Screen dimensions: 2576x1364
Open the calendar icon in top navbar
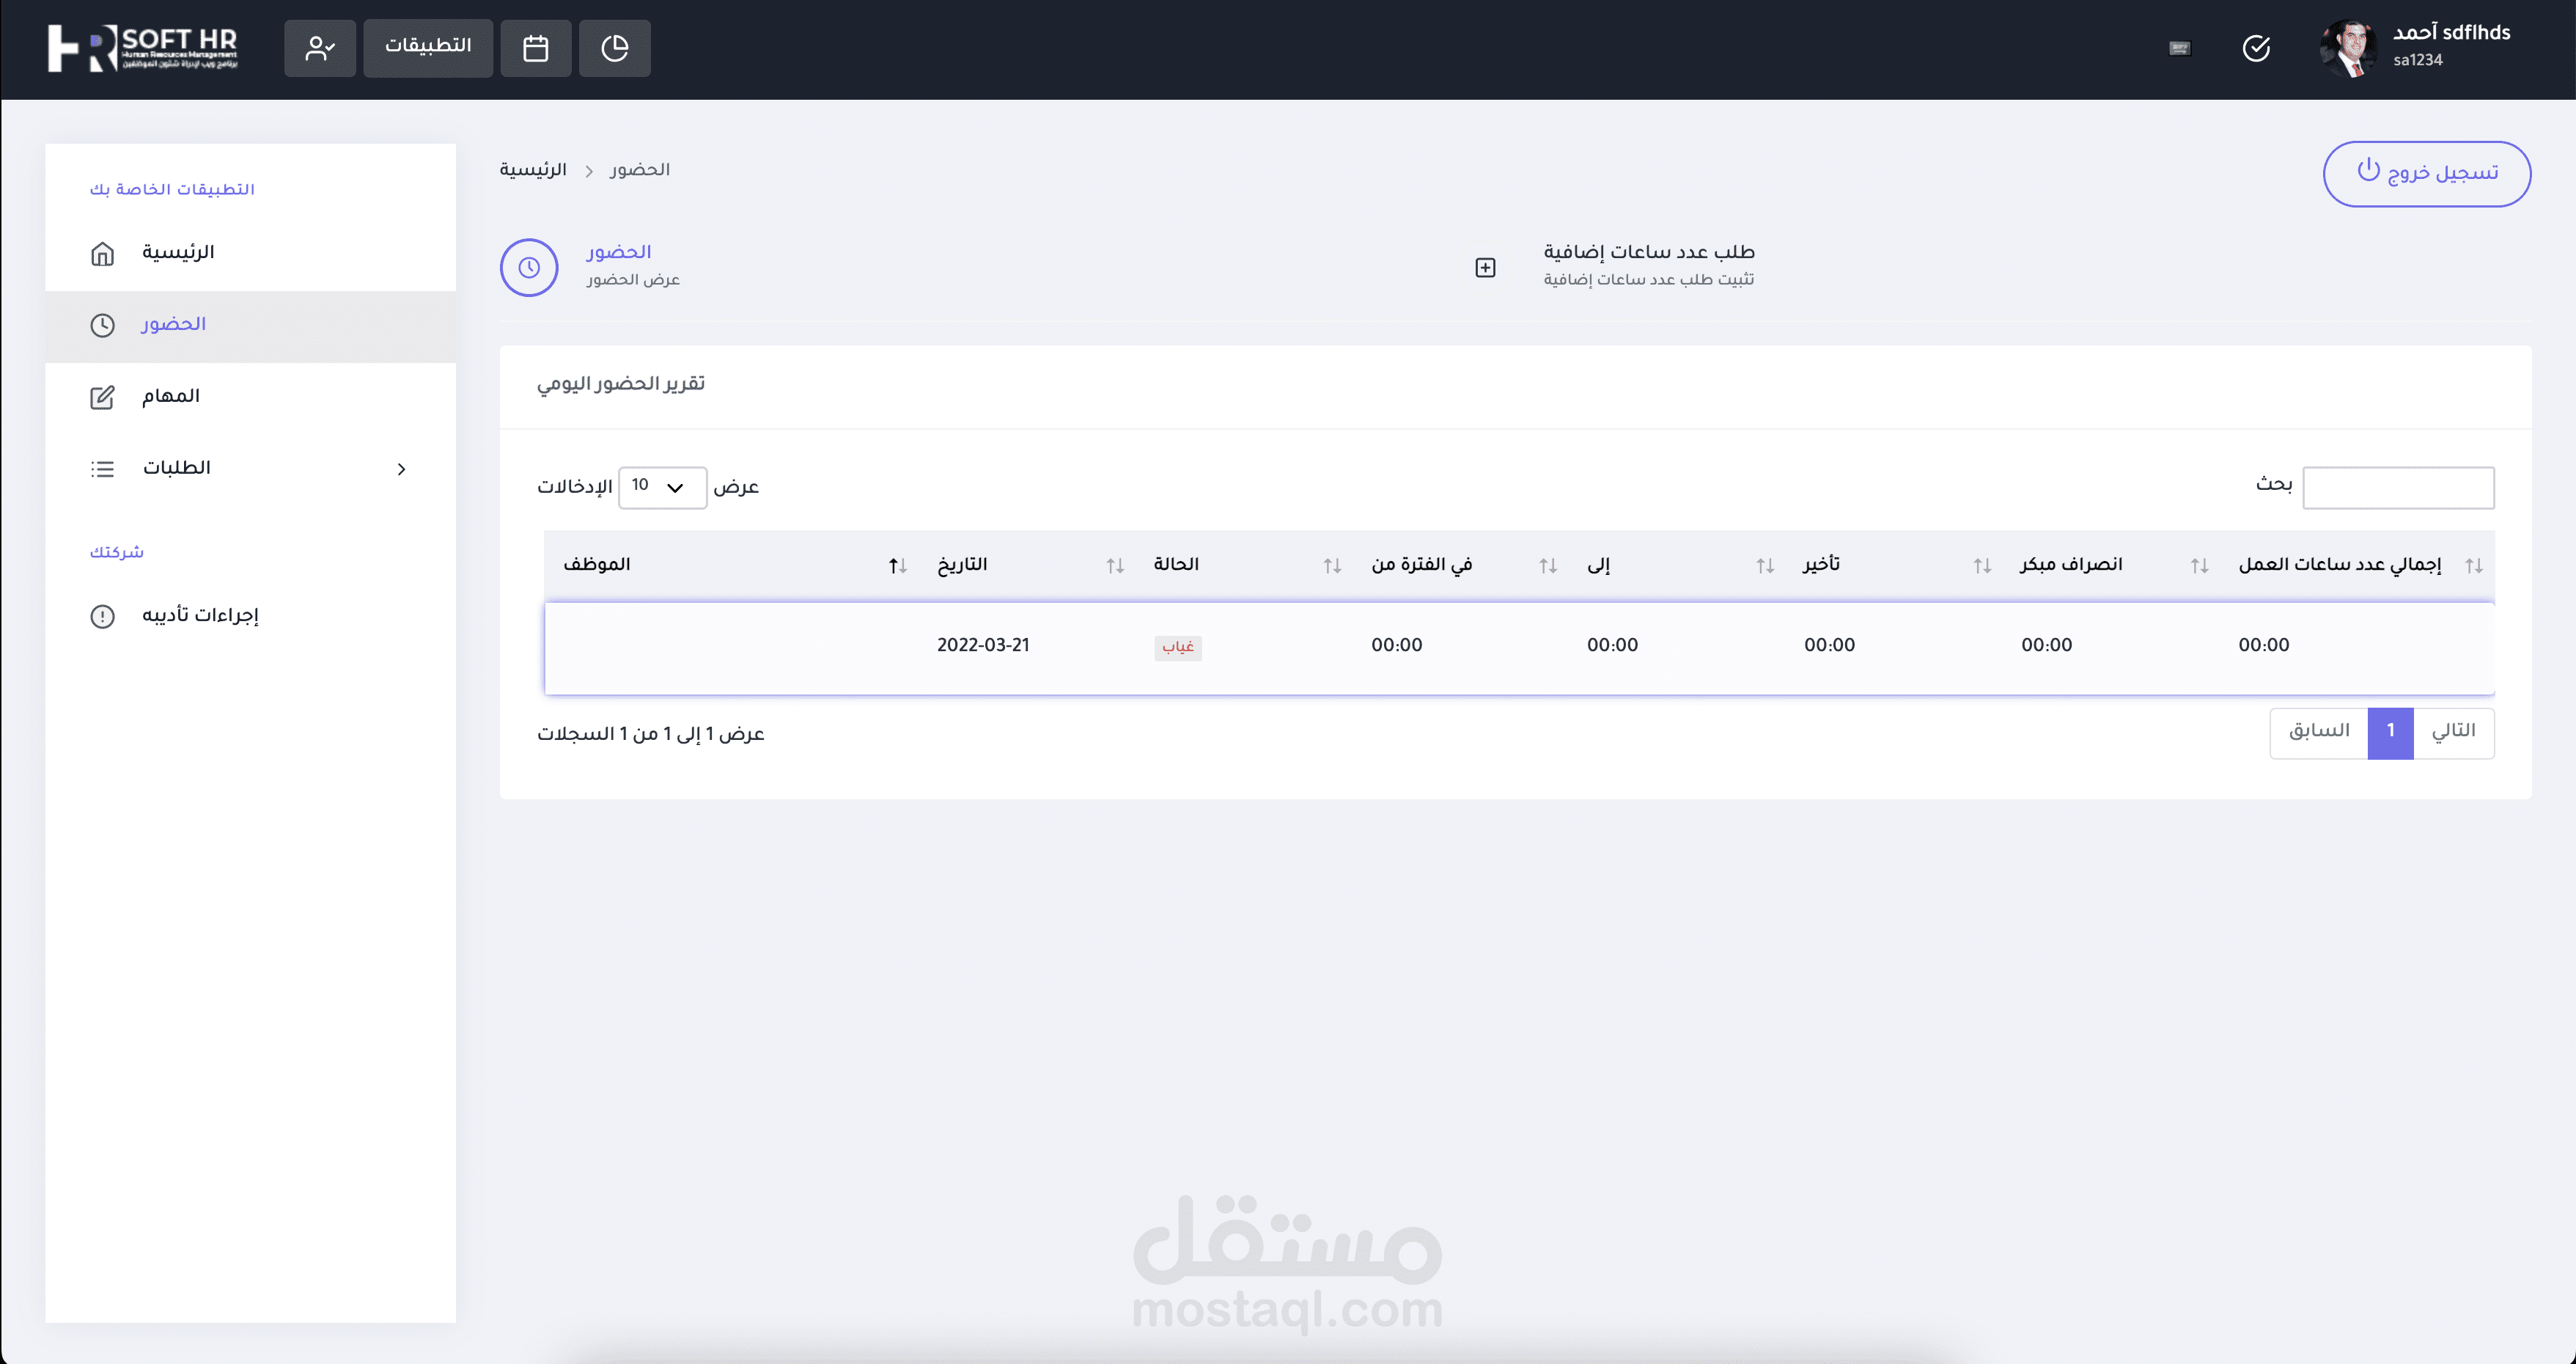[536, 48]
